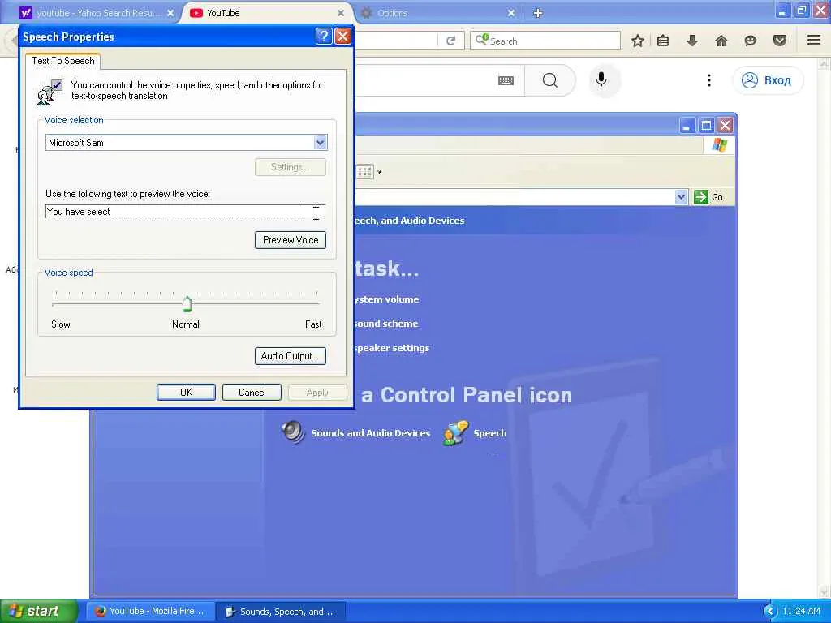Click the Speech Properties help question-mark button
Screen dimensions: 831x623
[323, 36]
